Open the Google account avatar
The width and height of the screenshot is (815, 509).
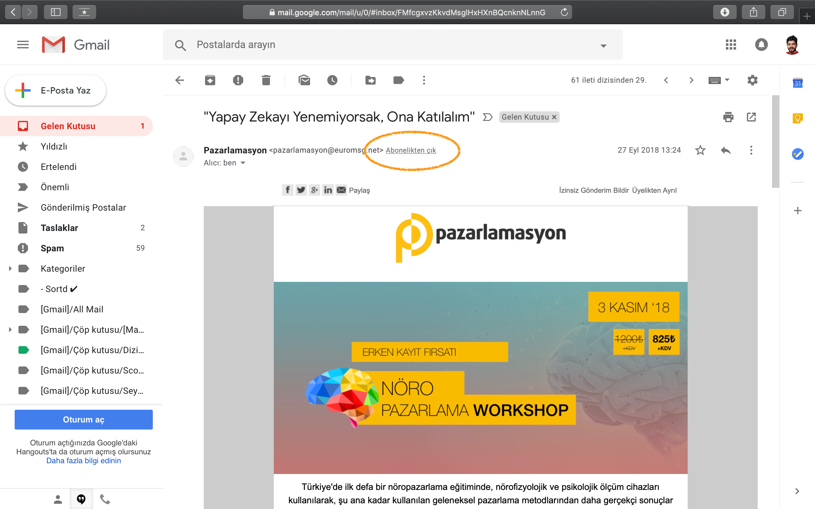792,45
